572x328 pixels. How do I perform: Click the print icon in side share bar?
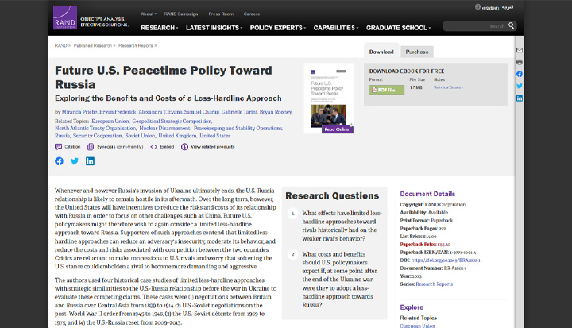pyautogui.click(x=520, y=62)
